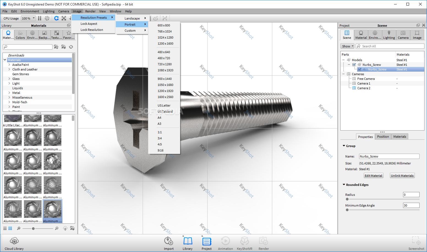Expand the Axalta Paint folder
The image size is (427, 252).
(x=9, y=65)
